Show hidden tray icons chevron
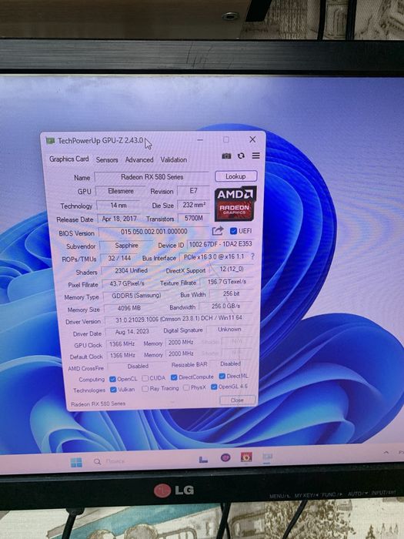The width and height of the screenshot is (404, 539). 386,453
